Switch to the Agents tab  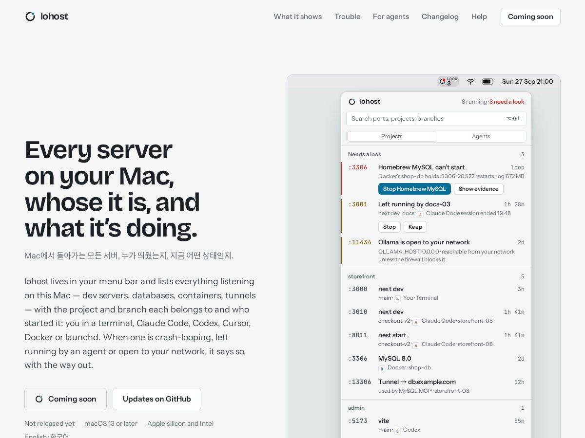coord(481,136)
